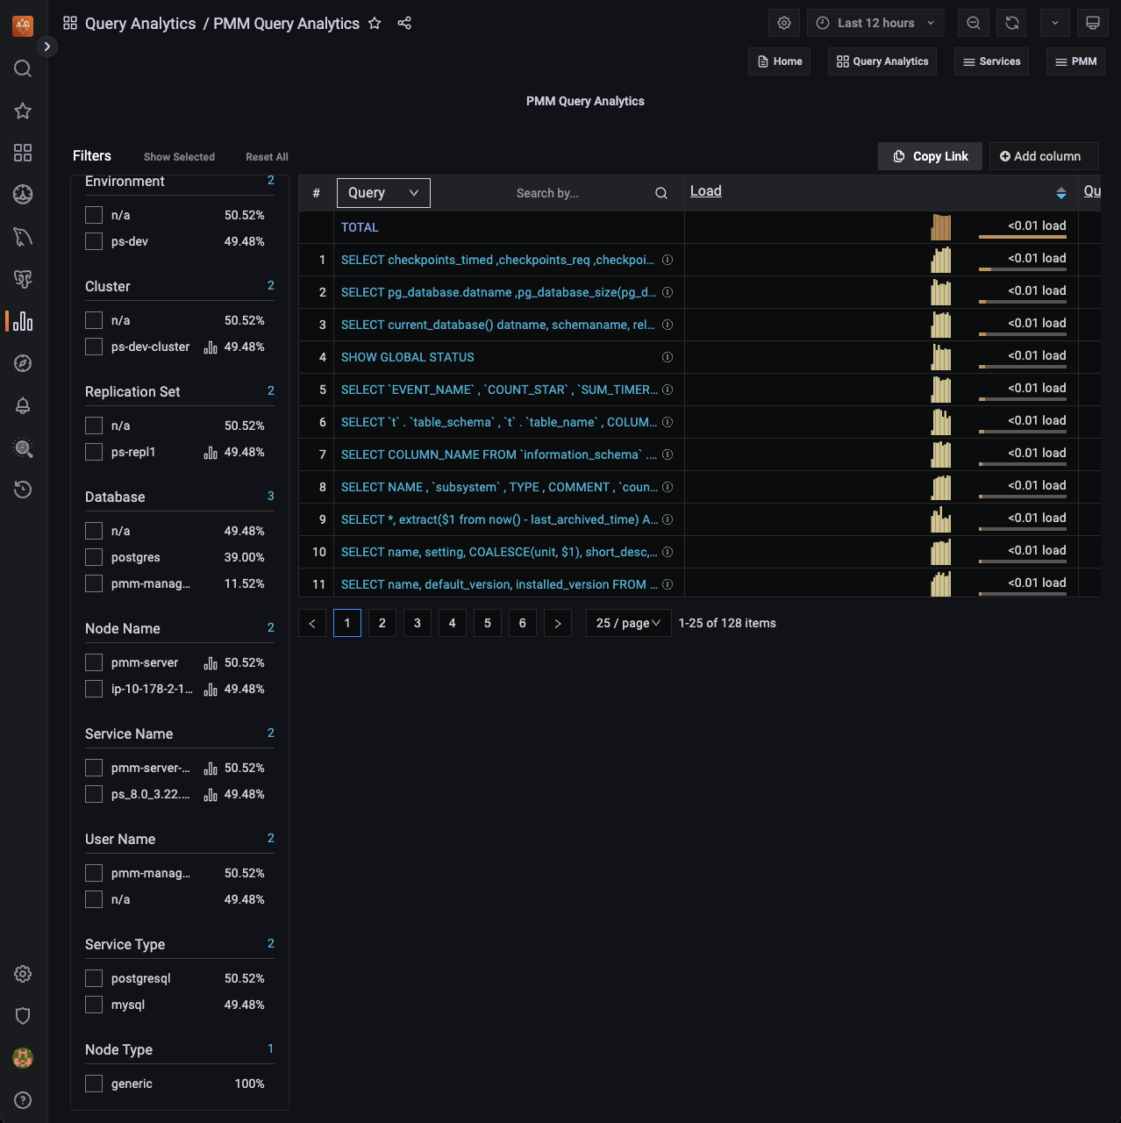
Task: Check ps-dev-cluster cluster filter
Action: [94, 347]
